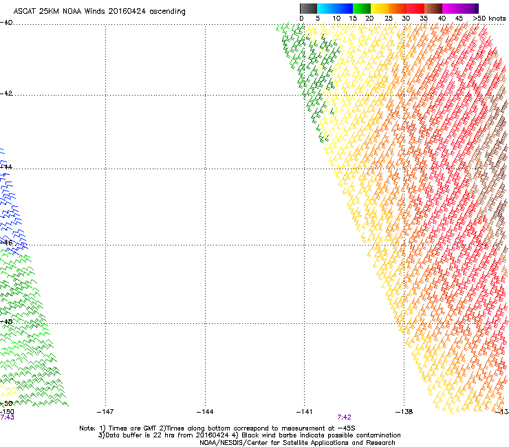The width and height of the screenshot is (509, 447).
Task: Click the brown 35-40 knots color segment
Action: 433,8
